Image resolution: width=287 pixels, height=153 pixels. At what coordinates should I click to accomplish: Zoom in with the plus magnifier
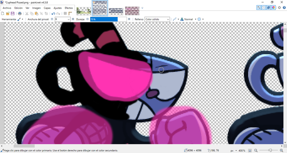[282, 150]
